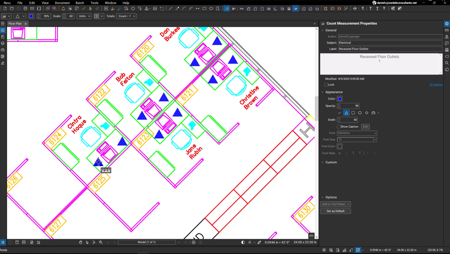
Task: Select the Pan hand tool
Action: pos(80,242)
